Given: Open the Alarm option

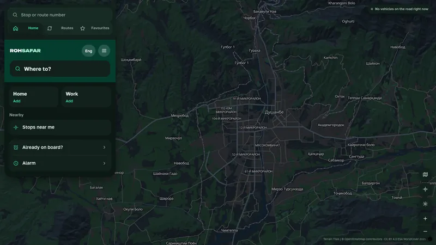Looking at the screenshot, I should 60,163.
